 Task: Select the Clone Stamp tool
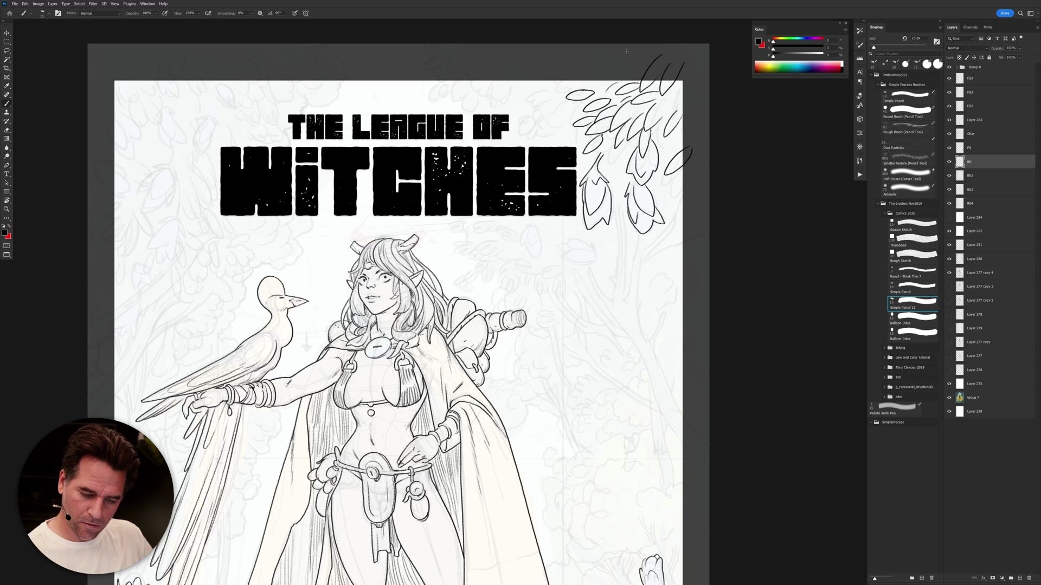pos(7,112)
